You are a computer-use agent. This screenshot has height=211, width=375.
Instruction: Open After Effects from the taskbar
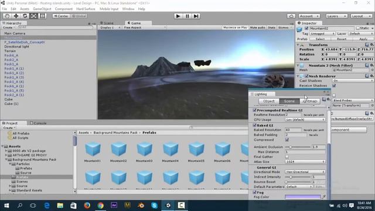point(114,206)
